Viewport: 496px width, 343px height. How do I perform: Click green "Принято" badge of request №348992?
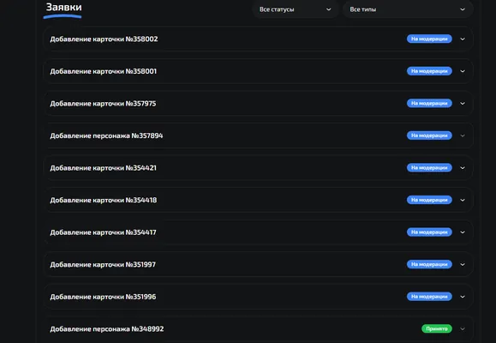click(437, 328)
